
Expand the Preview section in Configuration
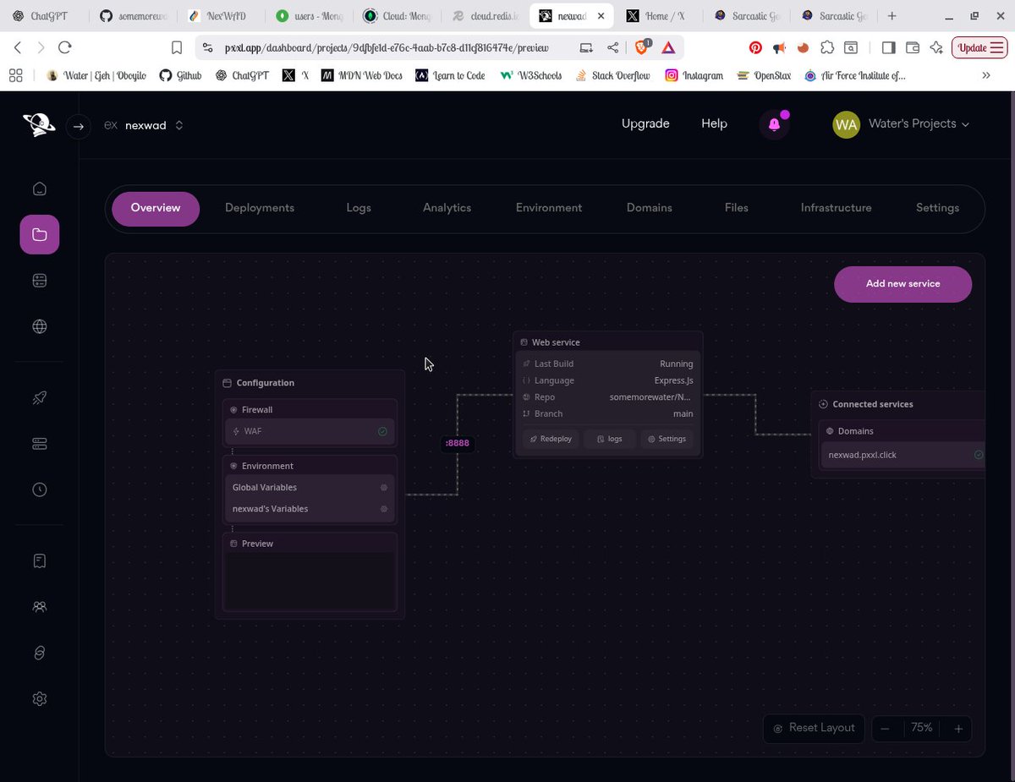coord(257,543)
